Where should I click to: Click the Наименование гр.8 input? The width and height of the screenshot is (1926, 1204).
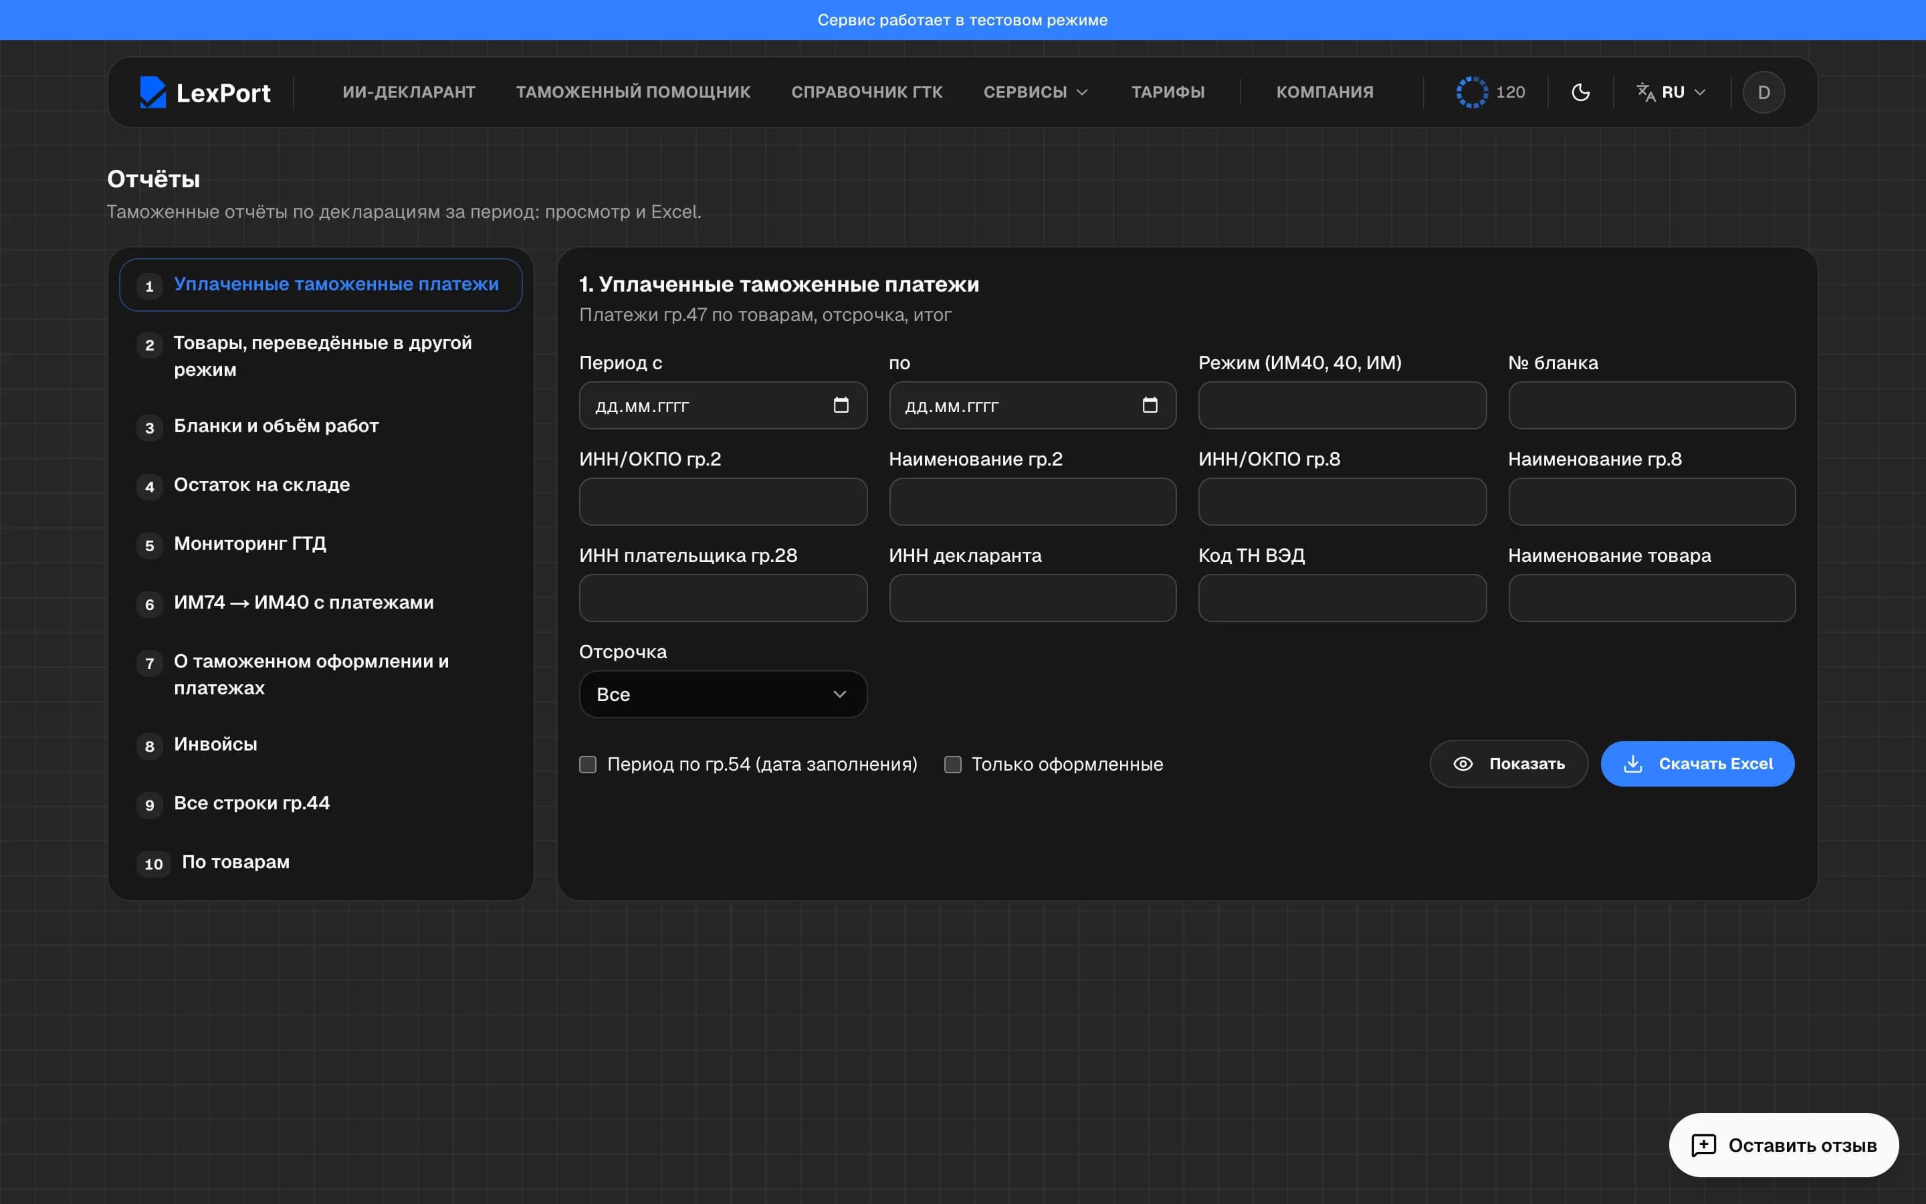tap(1651, 502)
